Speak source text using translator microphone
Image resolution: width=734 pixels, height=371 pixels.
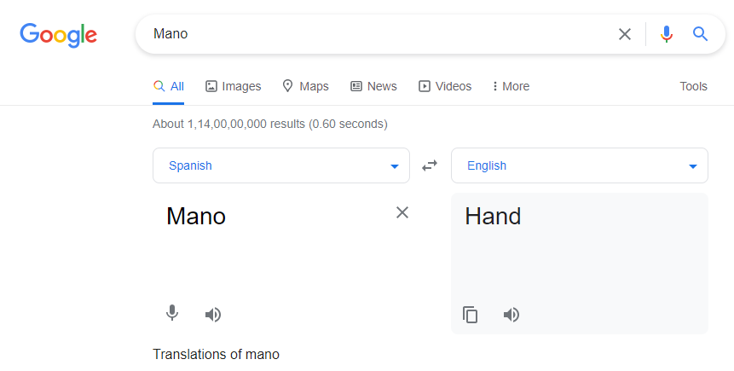coord(172,314)
